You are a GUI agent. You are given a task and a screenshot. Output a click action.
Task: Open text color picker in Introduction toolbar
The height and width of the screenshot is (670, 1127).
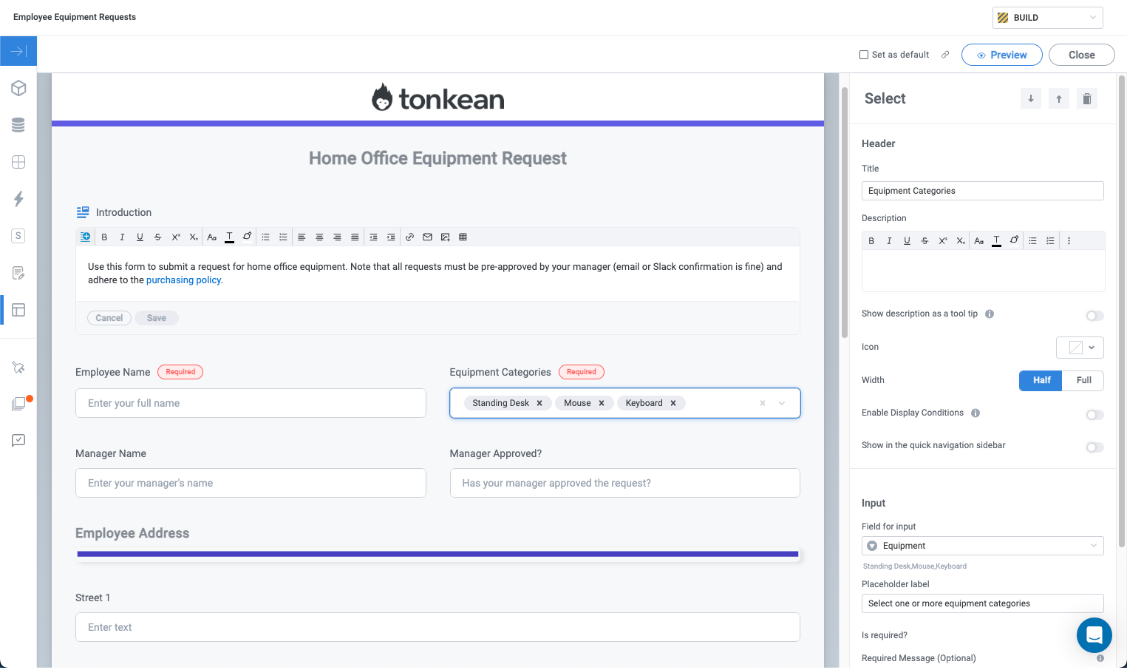(x=229, y=237)
